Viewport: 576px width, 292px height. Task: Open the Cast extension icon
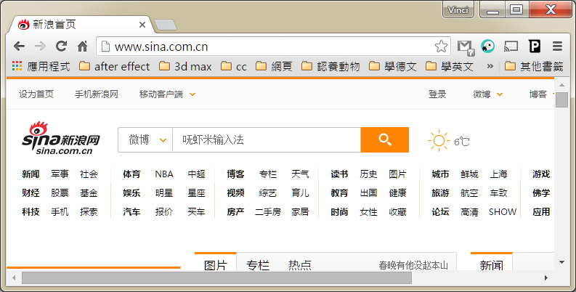(511, 46)
